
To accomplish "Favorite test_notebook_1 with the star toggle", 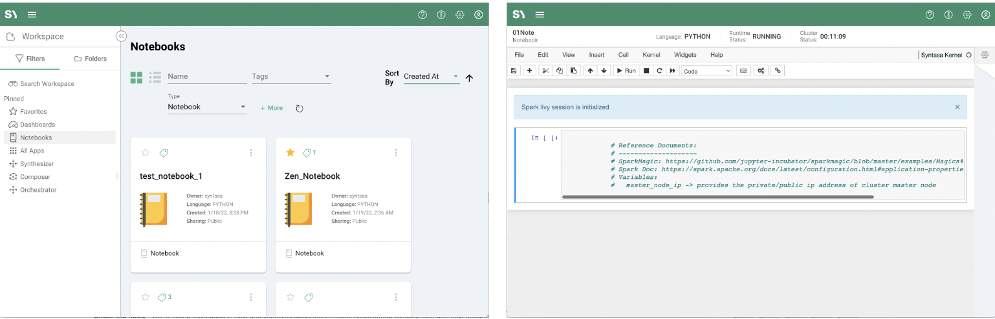I will [x=146, y=153].
